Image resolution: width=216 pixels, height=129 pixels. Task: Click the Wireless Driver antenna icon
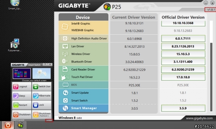[65, 54]
